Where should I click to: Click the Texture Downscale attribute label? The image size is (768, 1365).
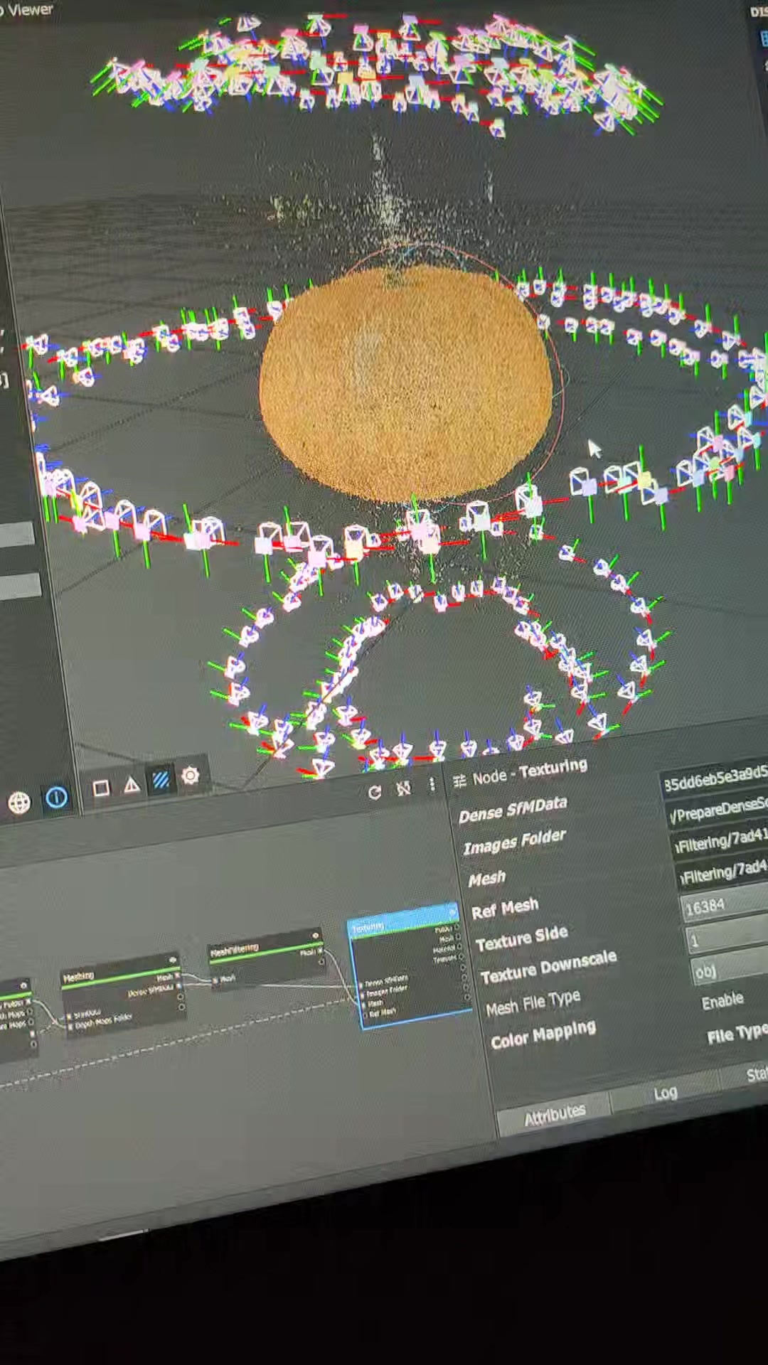(548, 967)
